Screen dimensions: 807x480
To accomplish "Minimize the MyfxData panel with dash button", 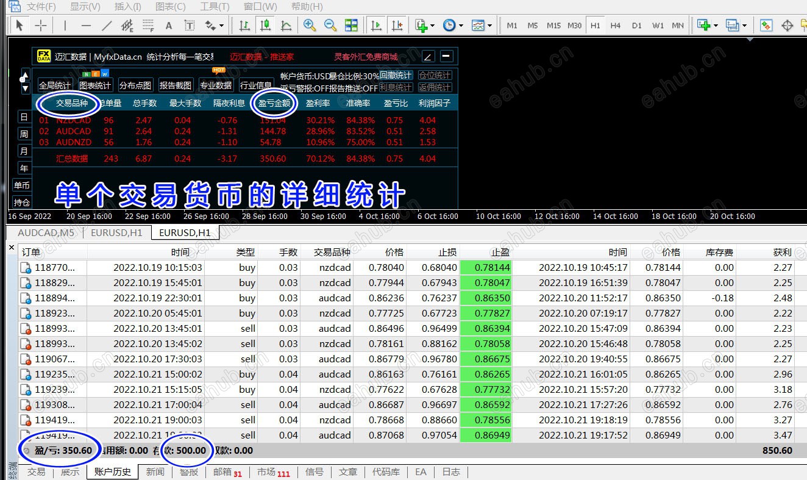I will (x=447, y=56).
